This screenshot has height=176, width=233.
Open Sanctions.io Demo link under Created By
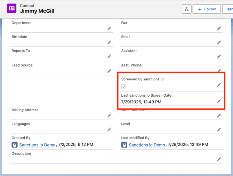[x=37, y=145]
